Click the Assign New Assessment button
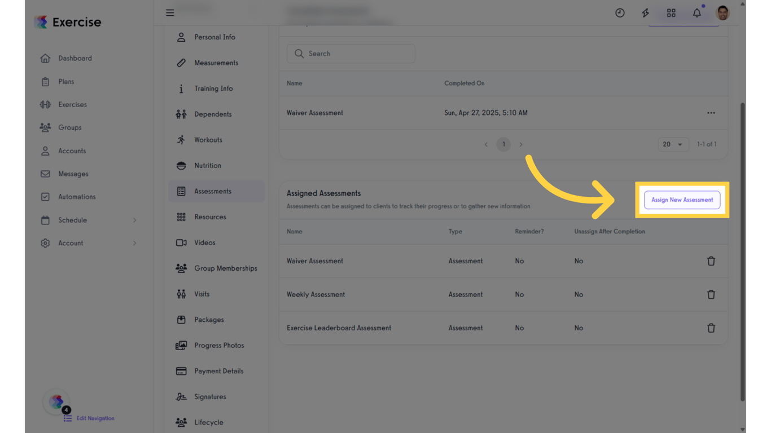This screenshot has height=433, width=771. pos(682,200)
